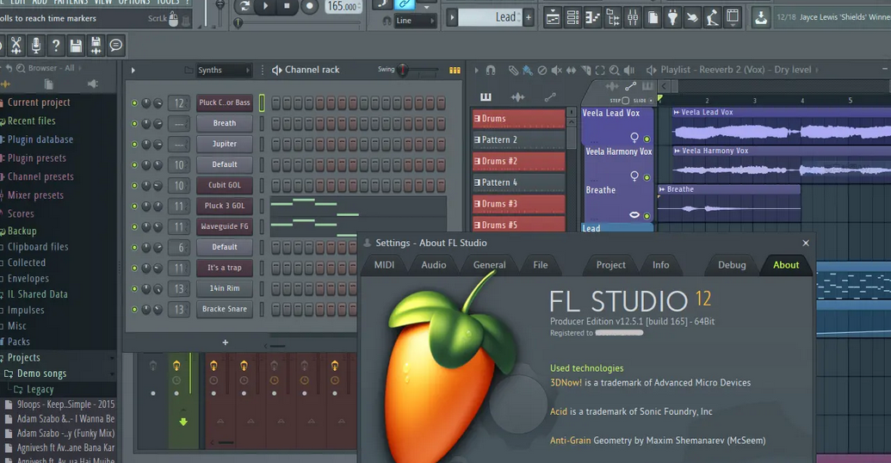The height and width of the screenshot is (463, 891).
Task: Choose the Select tool in Playlist toolbar
Action: [600, 70]
